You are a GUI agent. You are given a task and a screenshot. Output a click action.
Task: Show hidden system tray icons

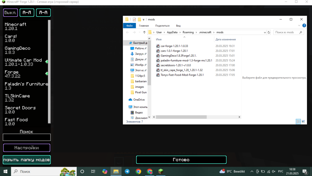[x=252, y=171]
